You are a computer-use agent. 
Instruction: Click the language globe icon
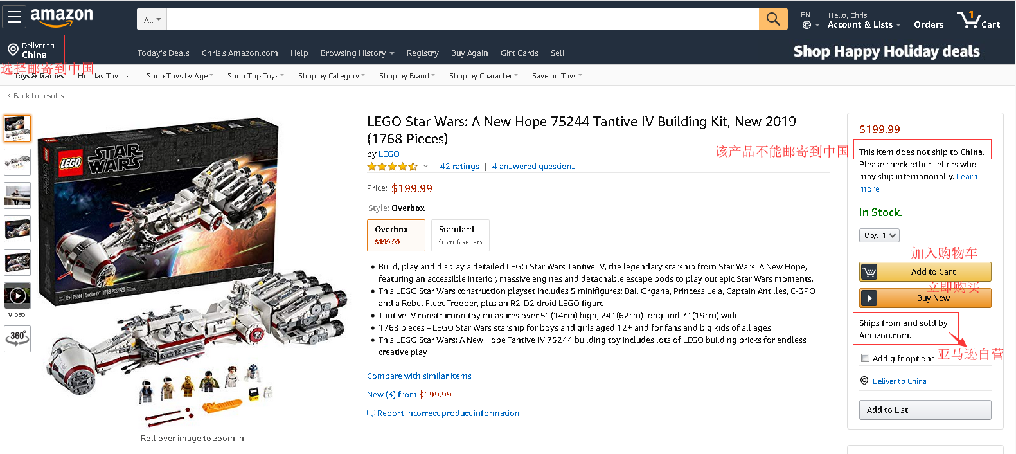pyautogui.click(x=807, y=25)
